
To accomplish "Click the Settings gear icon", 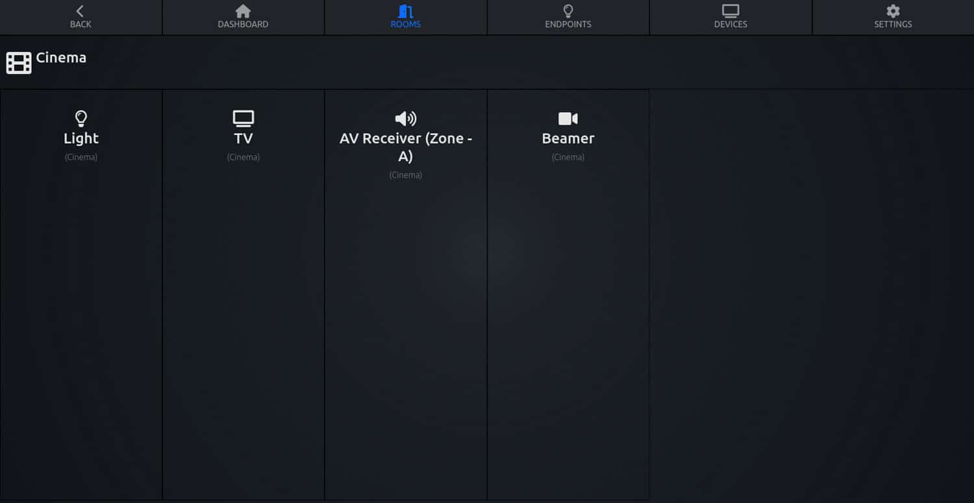I will [893, 11].
